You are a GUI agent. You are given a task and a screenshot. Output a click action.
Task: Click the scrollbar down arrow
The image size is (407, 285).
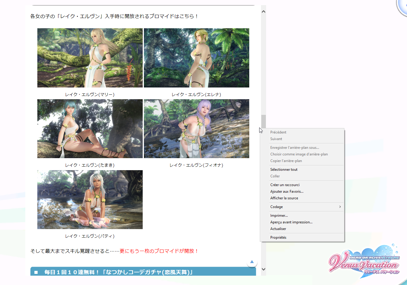[x=263, y=269]
